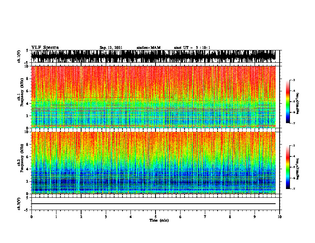
Task: Click the ch.2 colorbar "log(PSD)" label
Action: tap(298, 169)
